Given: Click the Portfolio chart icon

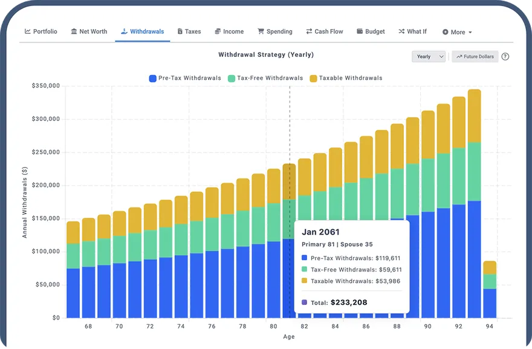Looking at the screenshot, I should (28, 31).
